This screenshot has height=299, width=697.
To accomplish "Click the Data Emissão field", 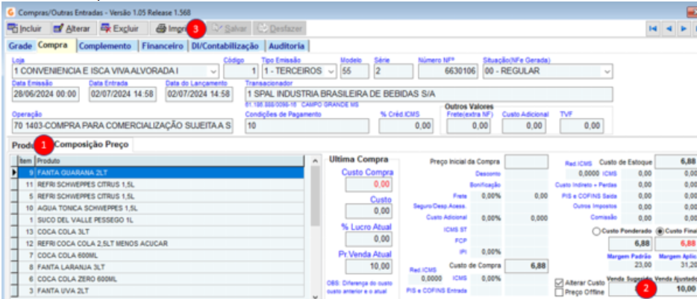I will click(x=46, y=94).
